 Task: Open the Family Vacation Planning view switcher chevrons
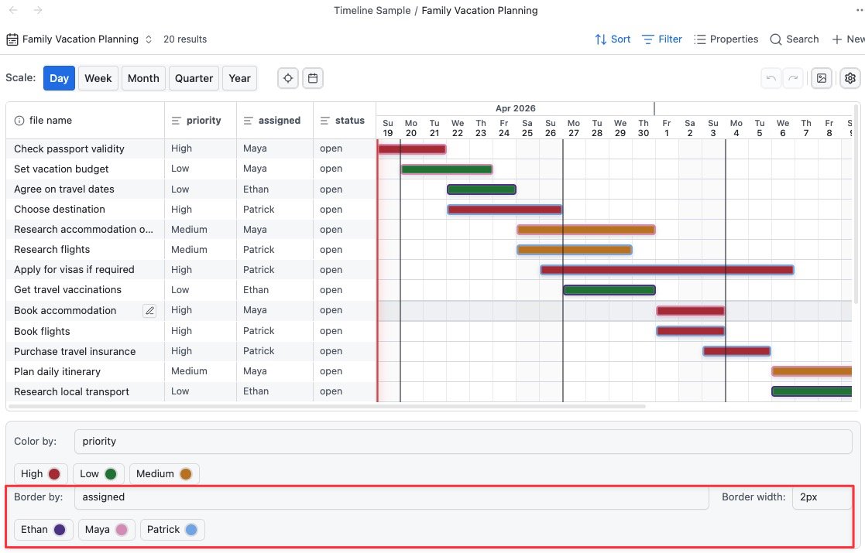pyautogui.click(x=149, y=39)
